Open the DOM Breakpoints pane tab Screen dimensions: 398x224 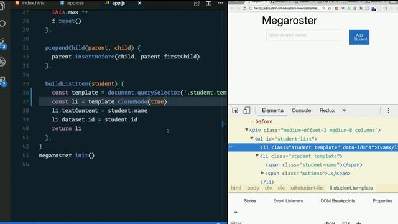[338, 200]
